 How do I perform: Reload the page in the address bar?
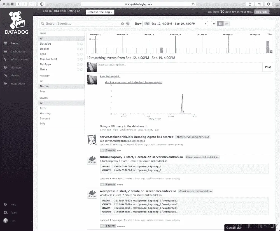[193, 4]
